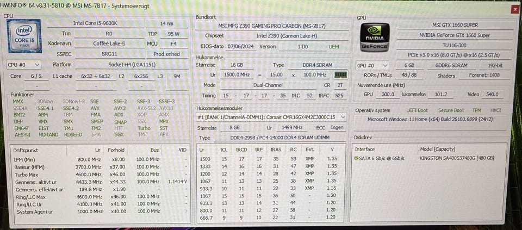
Task: Click the Intel Core i5 logo
Action: coord(24,36)
